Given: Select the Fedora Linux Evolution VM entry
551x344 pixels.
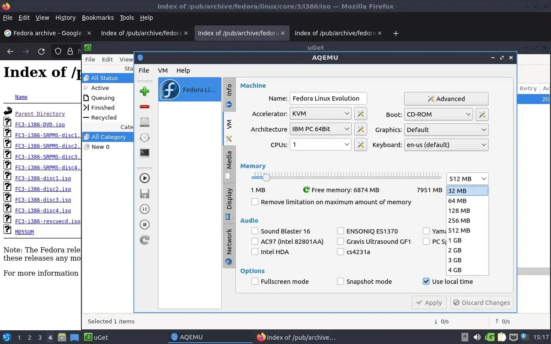Looking at the screenshot, I should click(190, 89).
